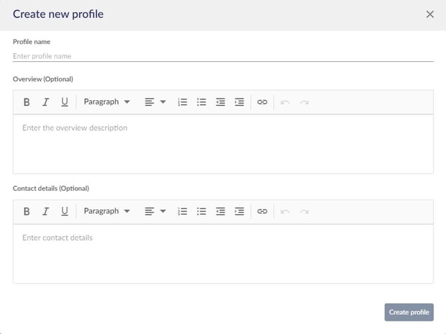Toggle bold in Contact details toolbar
Viewport: 446px width, 334px height.
(27, 212)
